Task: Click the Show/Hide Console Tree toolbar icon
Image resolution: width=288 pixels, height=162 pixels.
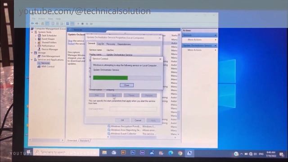Action: pos(47,23)
